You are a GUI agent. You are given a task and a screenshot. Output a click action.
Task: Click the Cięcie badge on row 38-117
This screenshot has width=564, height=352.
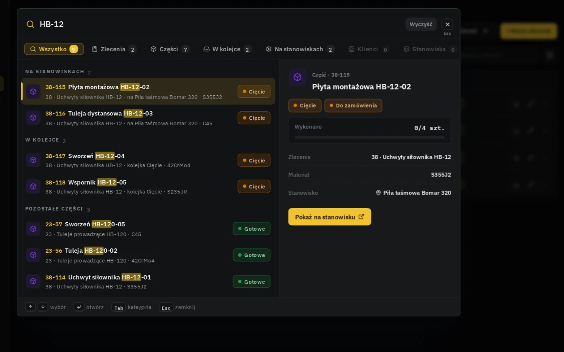pyautogui.click(x=254, y=160)
